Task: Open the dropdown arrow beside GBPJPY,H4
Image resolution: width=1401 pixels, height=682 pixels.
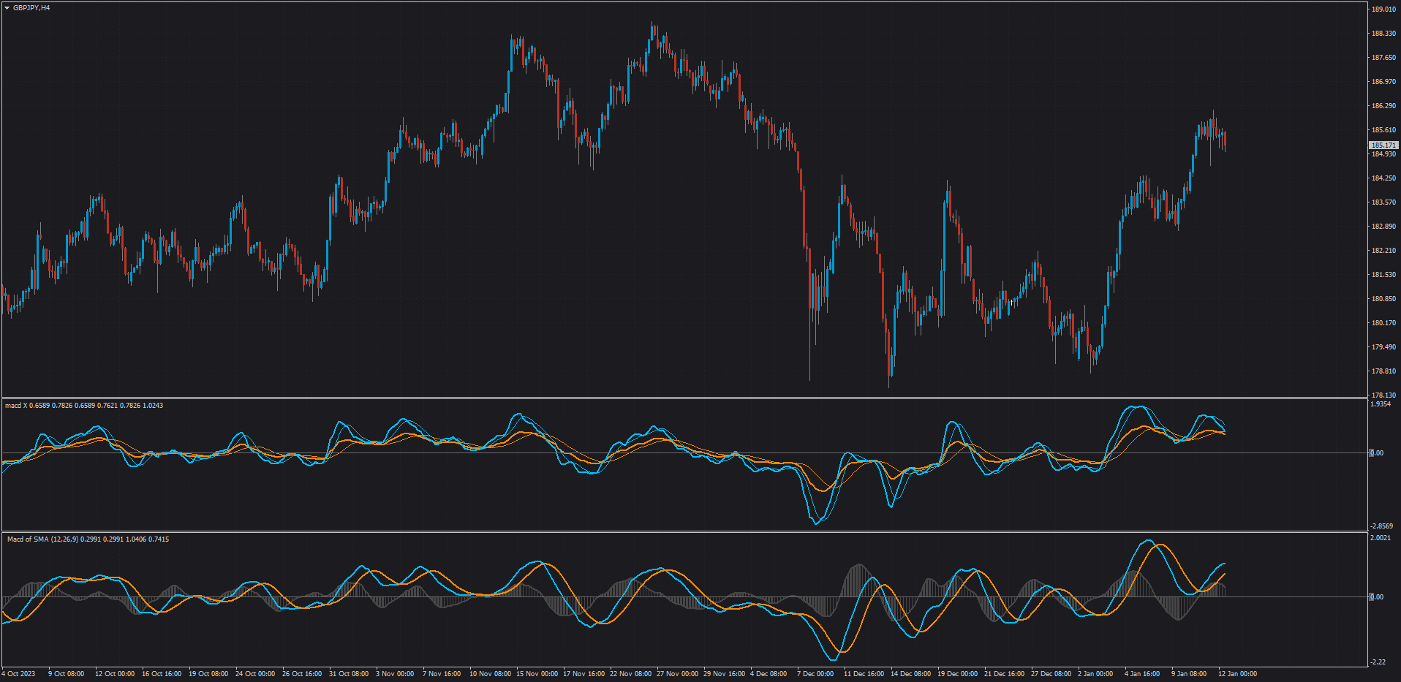Action: coord(7,8)
